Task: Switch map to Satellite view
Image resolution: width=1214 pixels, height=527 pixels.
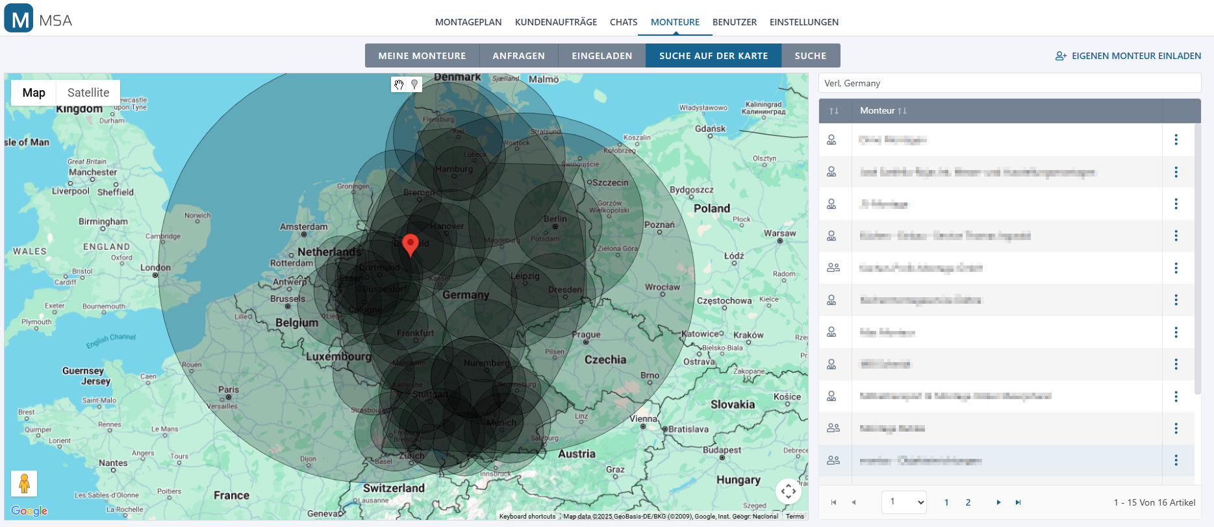Action: tap(88, 93)
